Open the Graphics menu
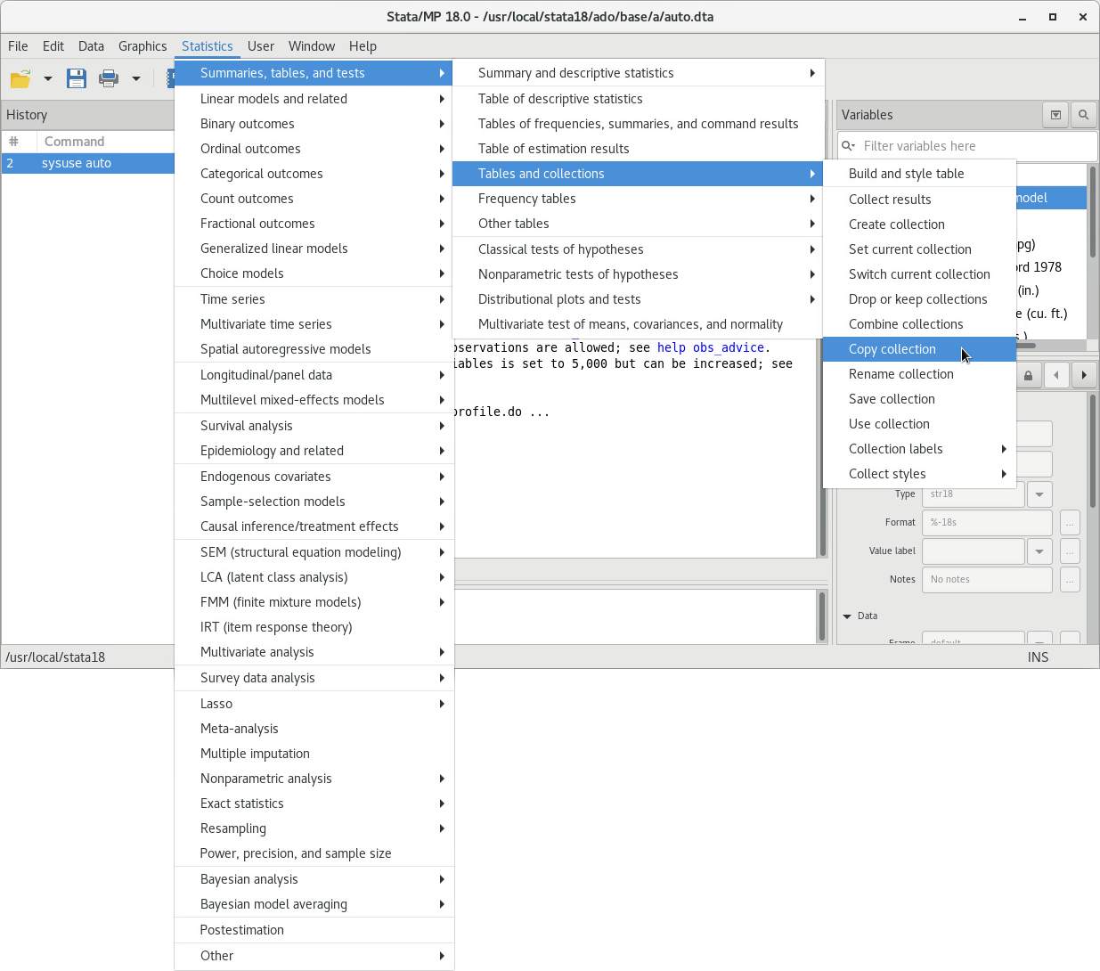 [x=143, y=46]
